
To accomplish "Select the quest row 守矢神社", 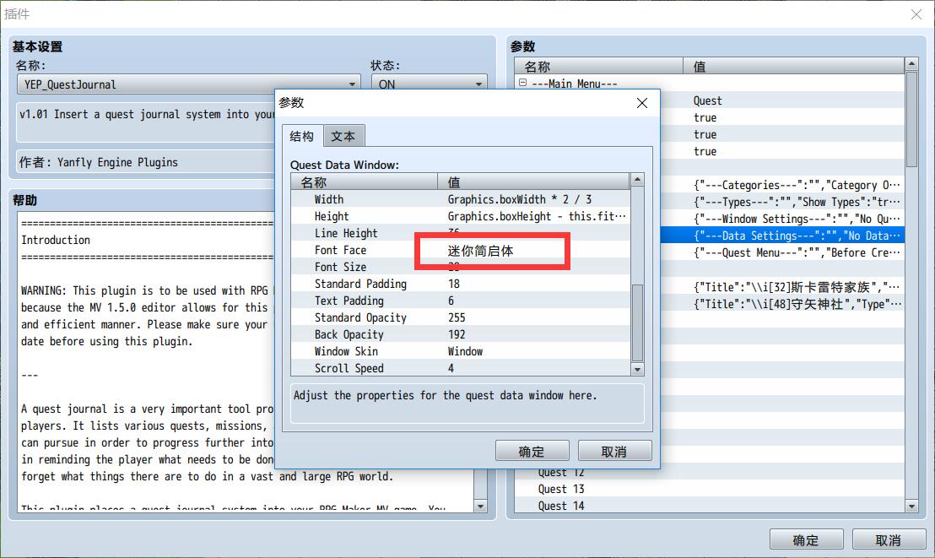I will coord(797,304).
